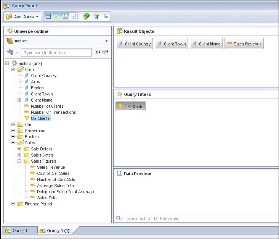The height and width of the screenshot is (239, 279).
Task: Toggle the universe outline panel icon
Action: [x=48, y=16]
